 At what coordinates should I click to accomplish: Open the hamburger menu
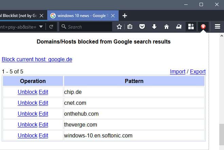pyautogui.click(x=218, y=27)
